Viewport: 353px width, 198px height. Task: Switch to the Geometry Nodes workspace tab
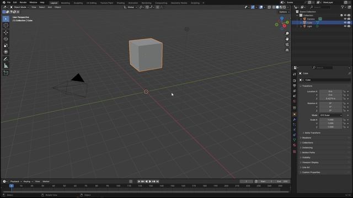pyautogui.click(x=179, y=3)
